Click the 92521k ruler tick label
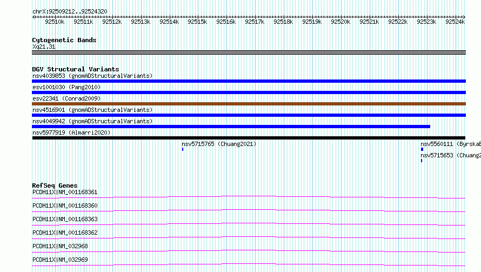This screenshot has height=272, width=481. (369, 22)
